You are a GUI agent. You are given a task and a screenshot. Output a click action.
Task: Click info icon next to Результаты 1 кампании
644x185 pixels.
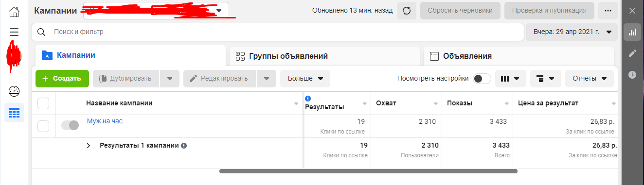(184, 145)
